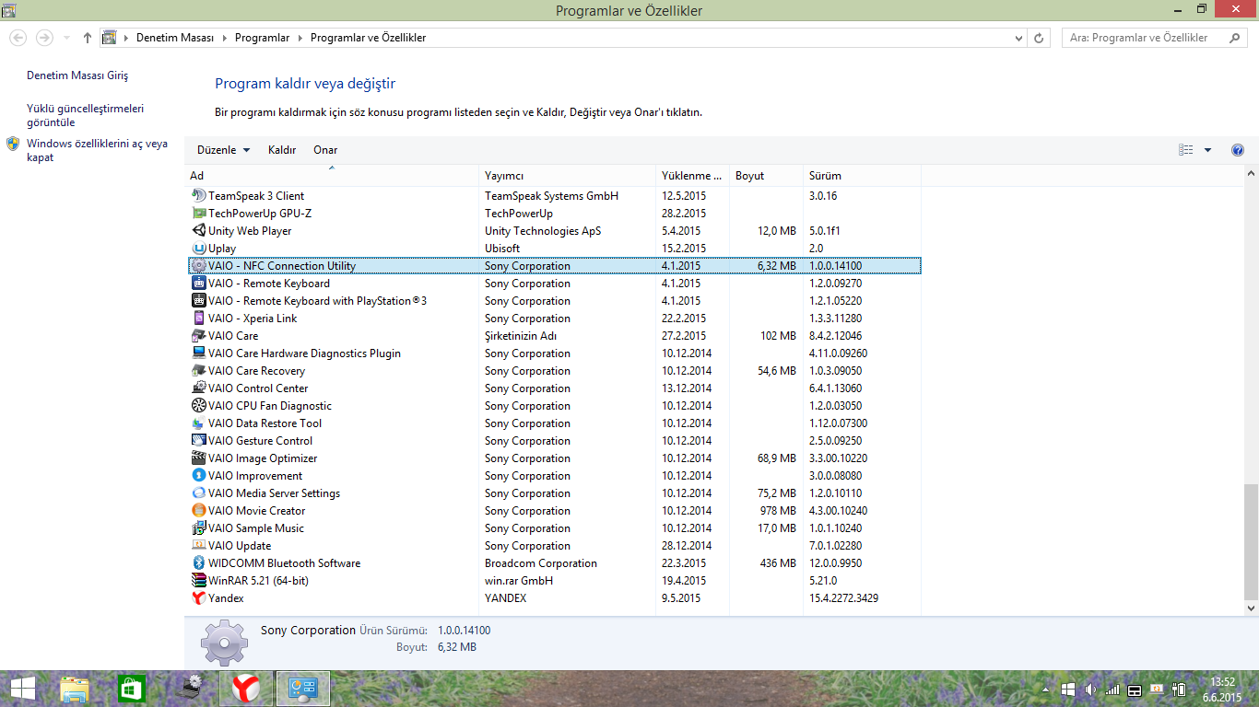Sort by the Ad column header
1259x707 pixels.
click(332, 176)
